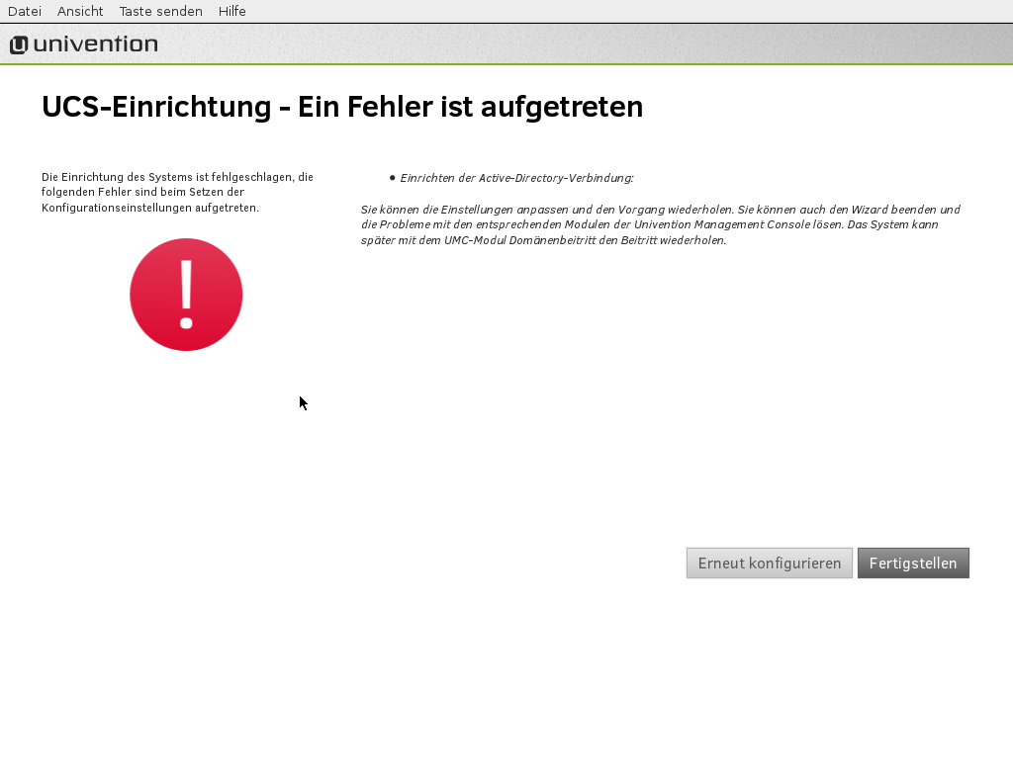This screenshot has height=782, width=1013.
Task: Click the 'UMC-Modul Domänenbeitritt' text
Action: pyautogui.click(x=509, y=240)
